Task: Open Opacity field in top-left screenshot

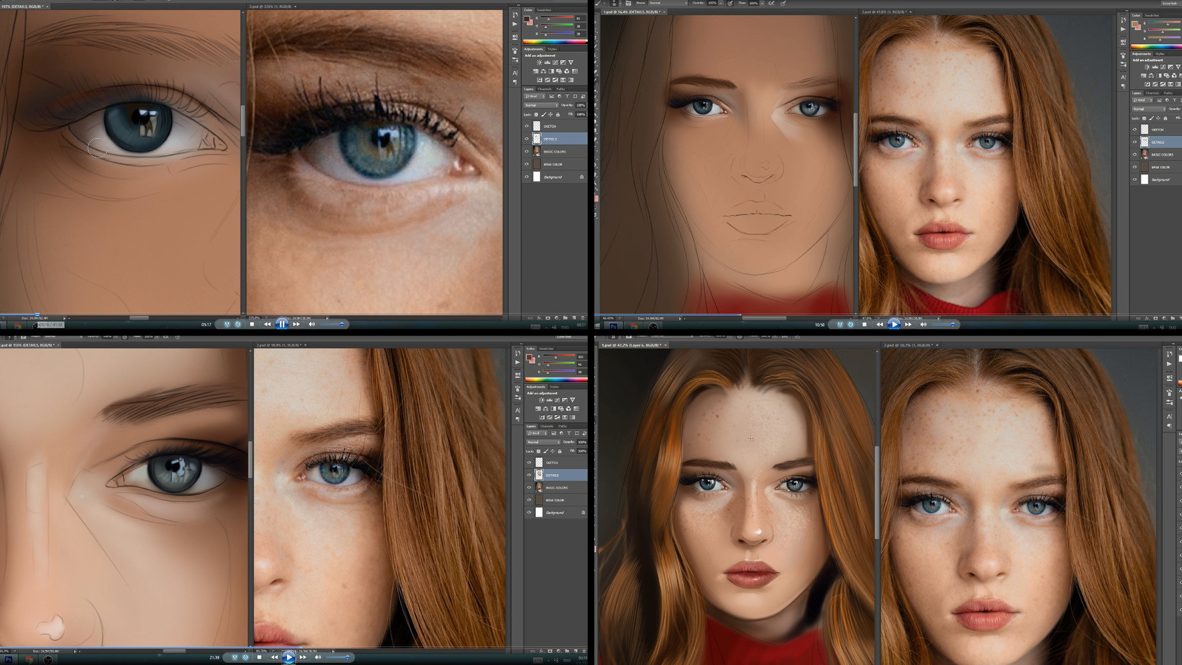Action: [x=580, y=105]
